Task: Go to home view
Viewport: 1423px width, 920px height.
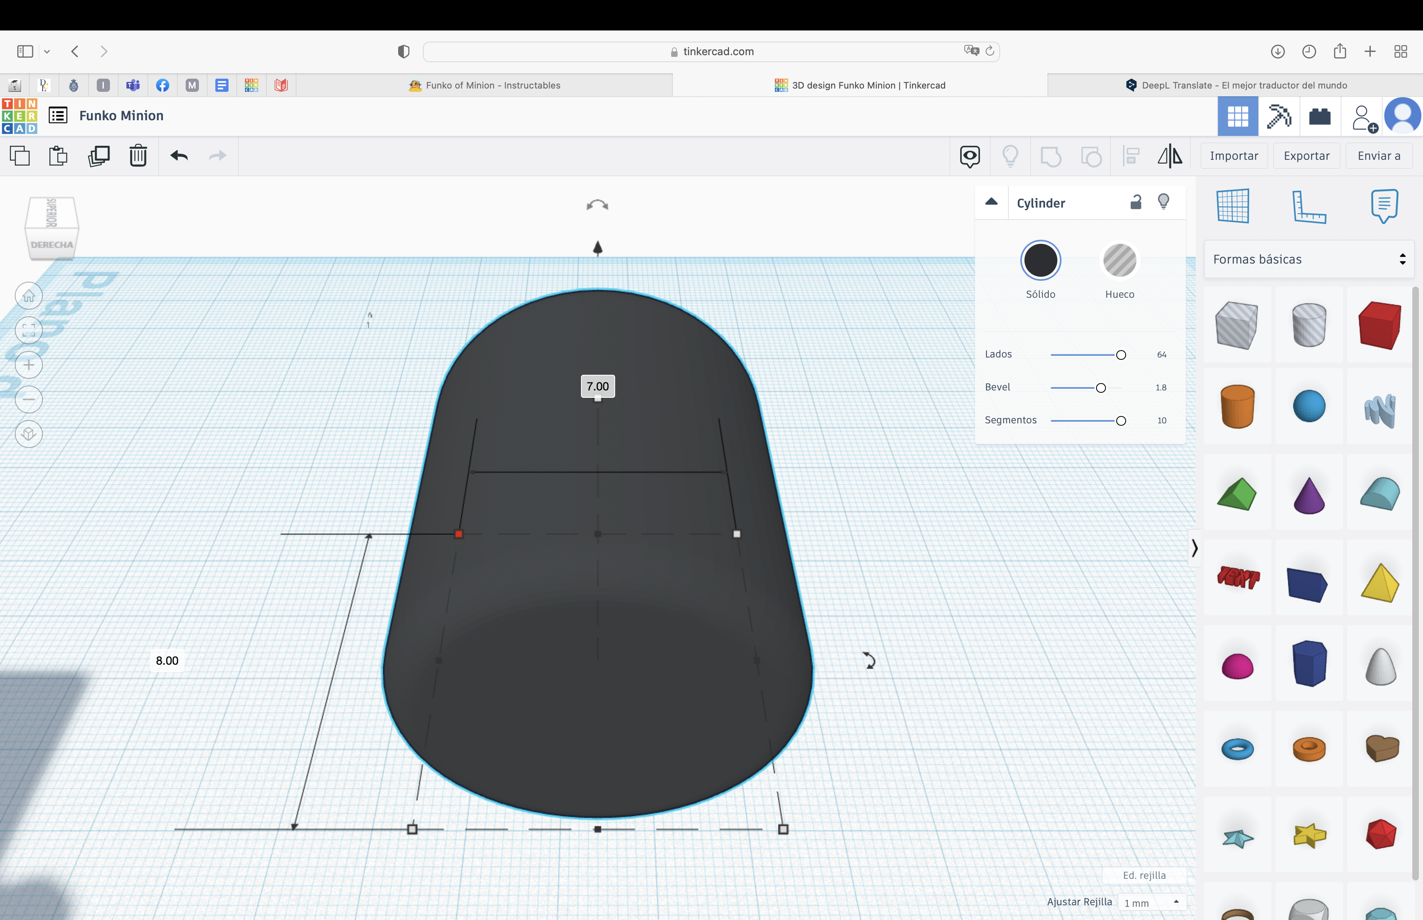Action: 29,296
